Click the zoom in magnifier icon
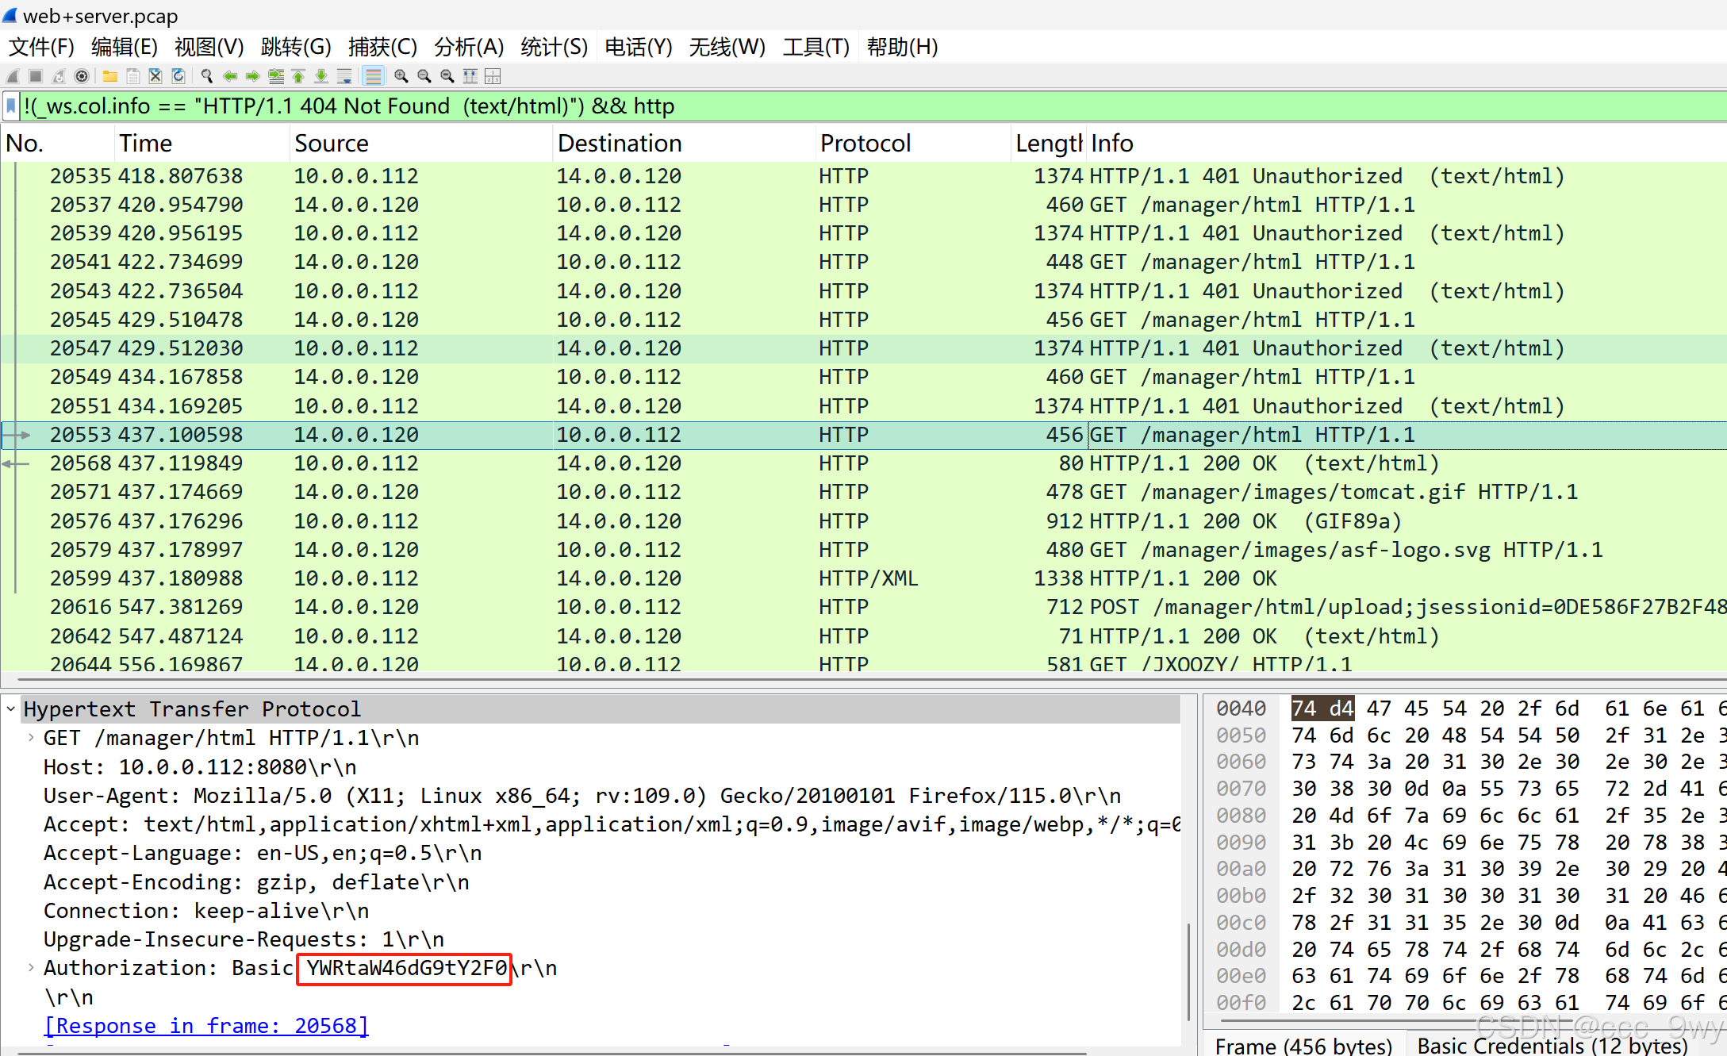This screenshot has width=1727, height=1056. tap(401, 76)
